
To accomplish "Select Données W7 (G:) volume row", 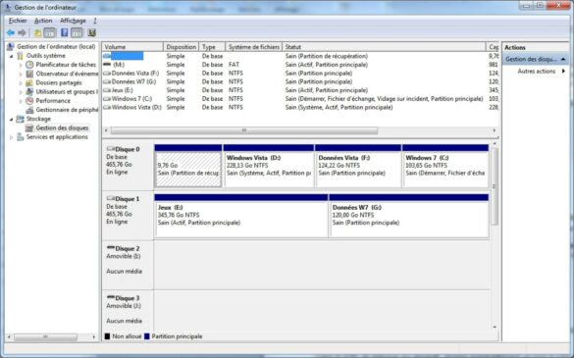I will (x=300, y=81).
